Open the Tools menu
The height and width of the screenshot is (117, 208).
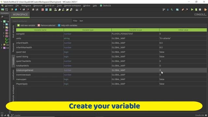click(x=59, y=6)
